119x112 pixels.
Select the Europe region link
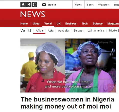click(78, 30)
